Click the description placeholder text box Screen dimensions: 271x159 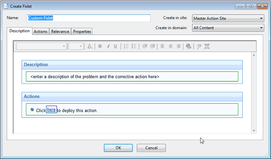click(132, 77)
